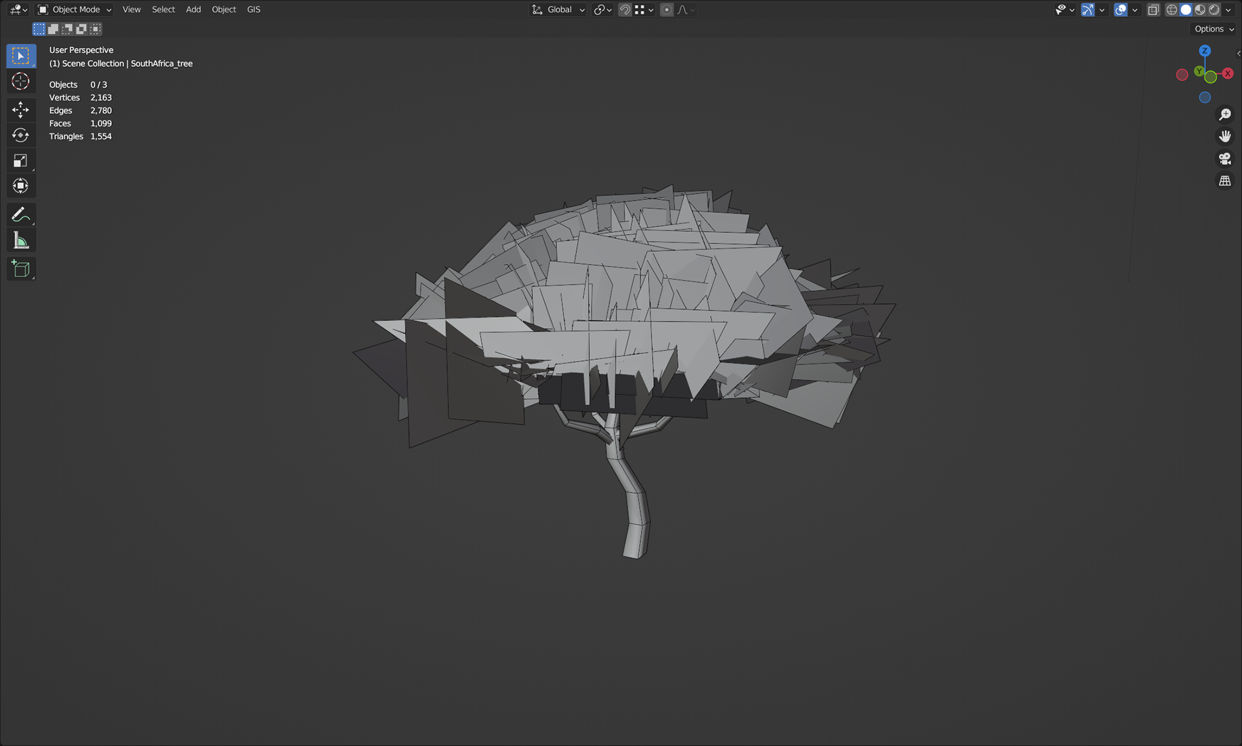Open the GIS menu

[x=254, y=10]
